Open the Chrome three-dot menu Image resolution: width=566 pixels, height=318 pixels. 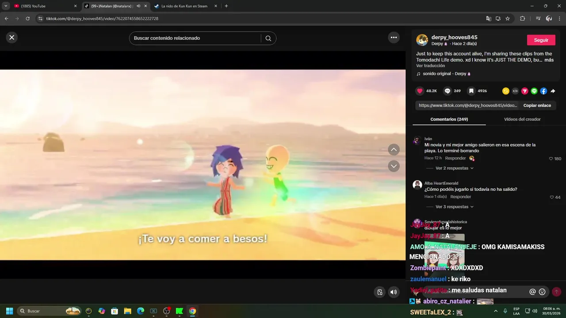click(559, 19)
